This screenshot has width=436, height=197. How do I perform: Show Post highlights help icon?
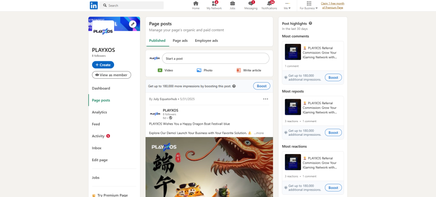[x=310, y=23]
